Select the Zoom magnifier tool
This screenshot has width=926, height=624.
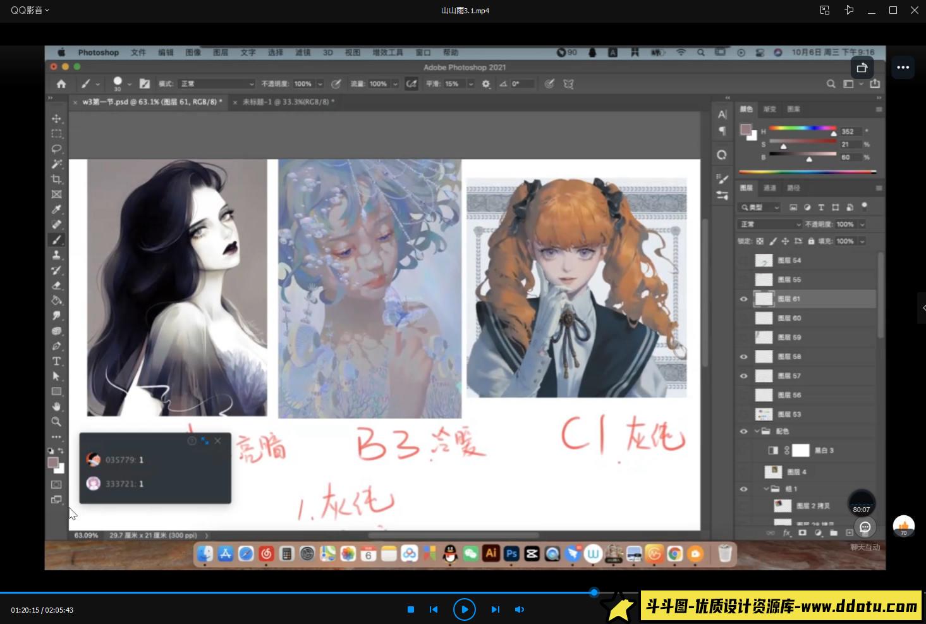(x=56, y=422)
